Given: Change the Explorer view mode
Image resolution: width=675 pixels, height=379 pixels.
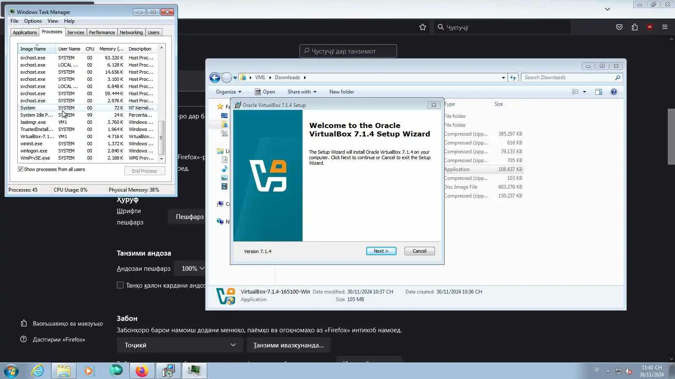Looking at the screenshot, I should pos(575,92).
